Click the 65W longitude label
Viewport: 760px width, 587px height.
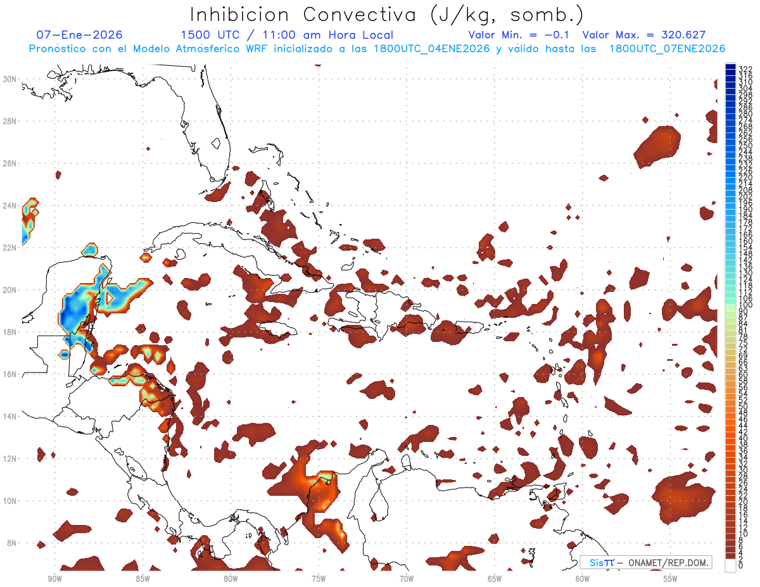click(495, 578)
